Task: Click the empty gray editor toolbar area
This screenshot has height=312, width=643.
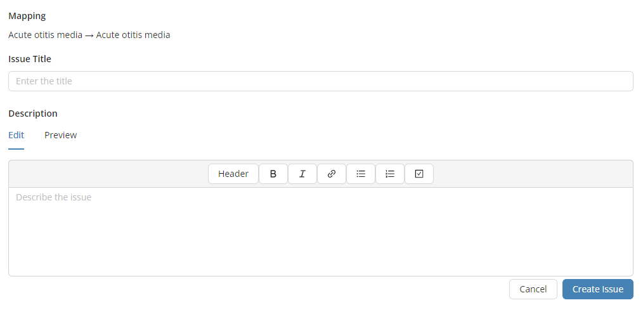Action: (x=108, y=174)
